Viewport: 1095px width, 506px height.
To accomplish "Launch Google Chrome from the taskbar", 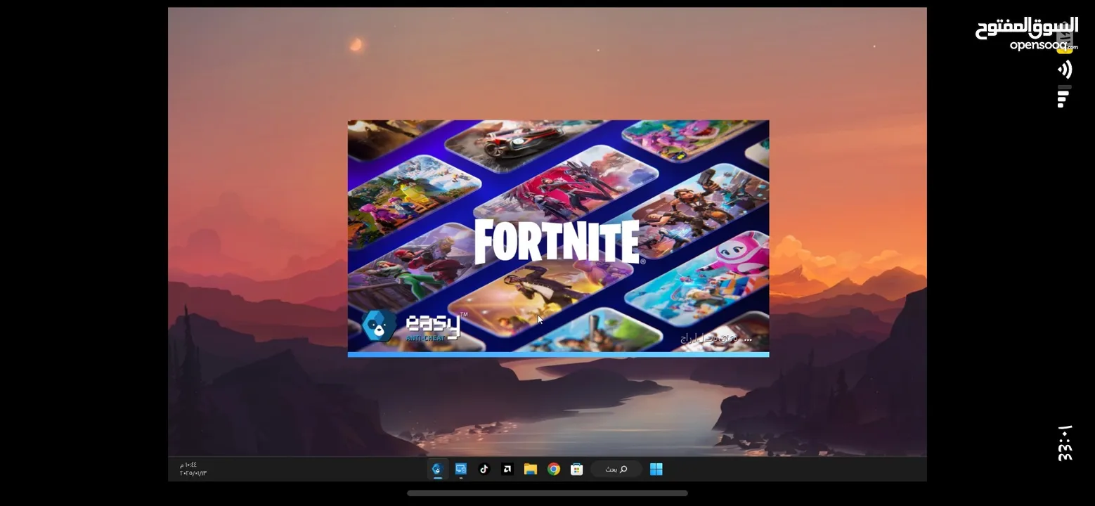I will coord(554,469).
